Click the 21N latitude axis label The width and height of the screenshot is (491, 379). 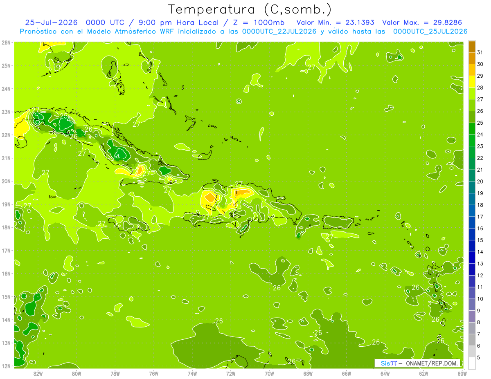6,158
